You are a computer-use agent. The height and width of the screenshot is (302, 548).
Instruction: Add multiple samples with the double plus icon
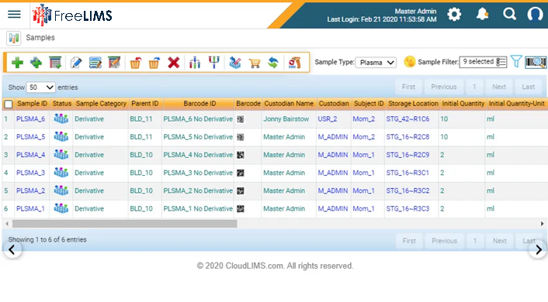click(36, 63)
